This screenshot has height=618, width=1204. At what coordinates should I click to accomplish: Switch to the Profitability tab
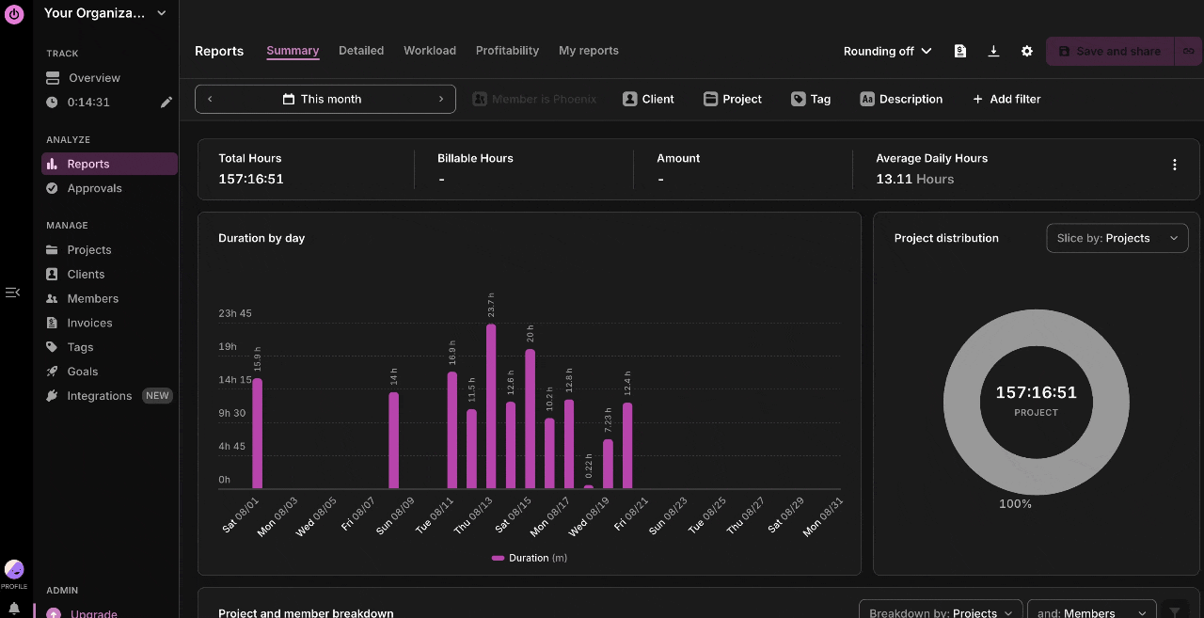(507, 51)
